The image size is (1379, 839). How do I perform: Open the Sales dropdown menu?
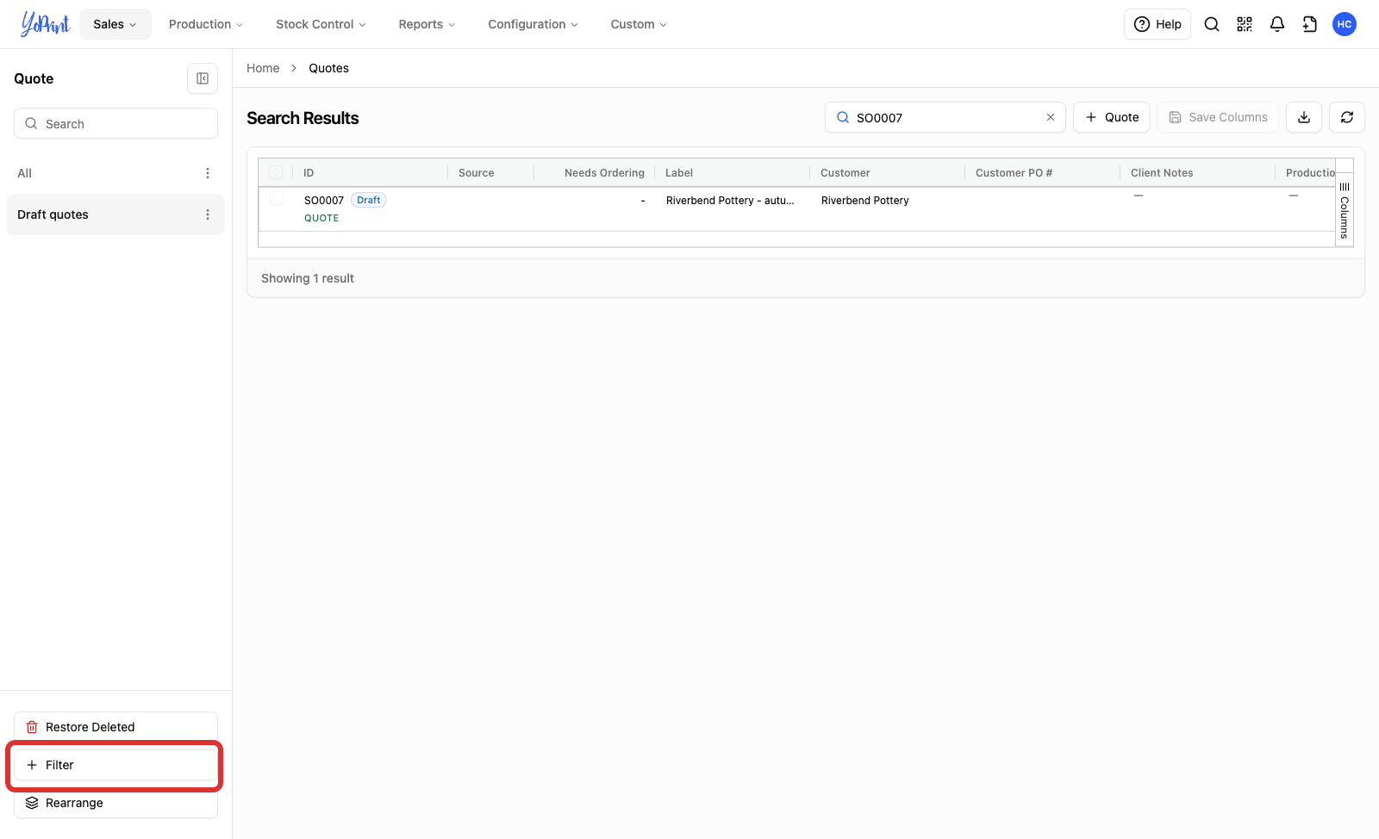115,24
